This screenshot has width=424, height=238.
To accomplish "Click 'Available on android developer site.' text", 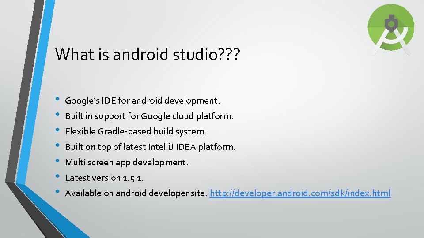I will click(x=136, y=193).
